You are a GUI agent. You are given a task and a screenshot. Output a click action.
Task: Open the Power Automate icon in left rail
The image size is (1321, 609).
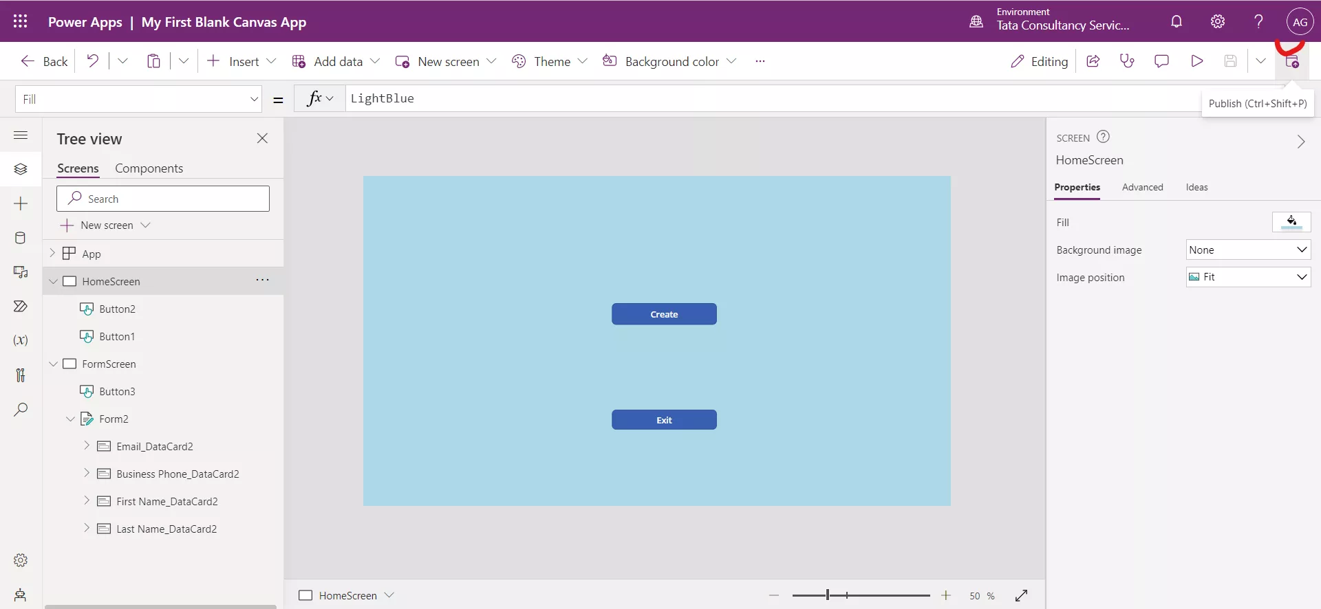click(x=21, y=306)
